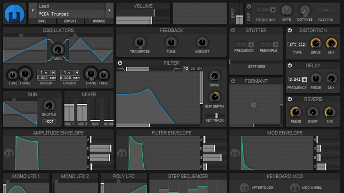This screenshot has width=344, height=193.
Task: Click the Feedback AMOUNT knob
Action: point(202,42)
